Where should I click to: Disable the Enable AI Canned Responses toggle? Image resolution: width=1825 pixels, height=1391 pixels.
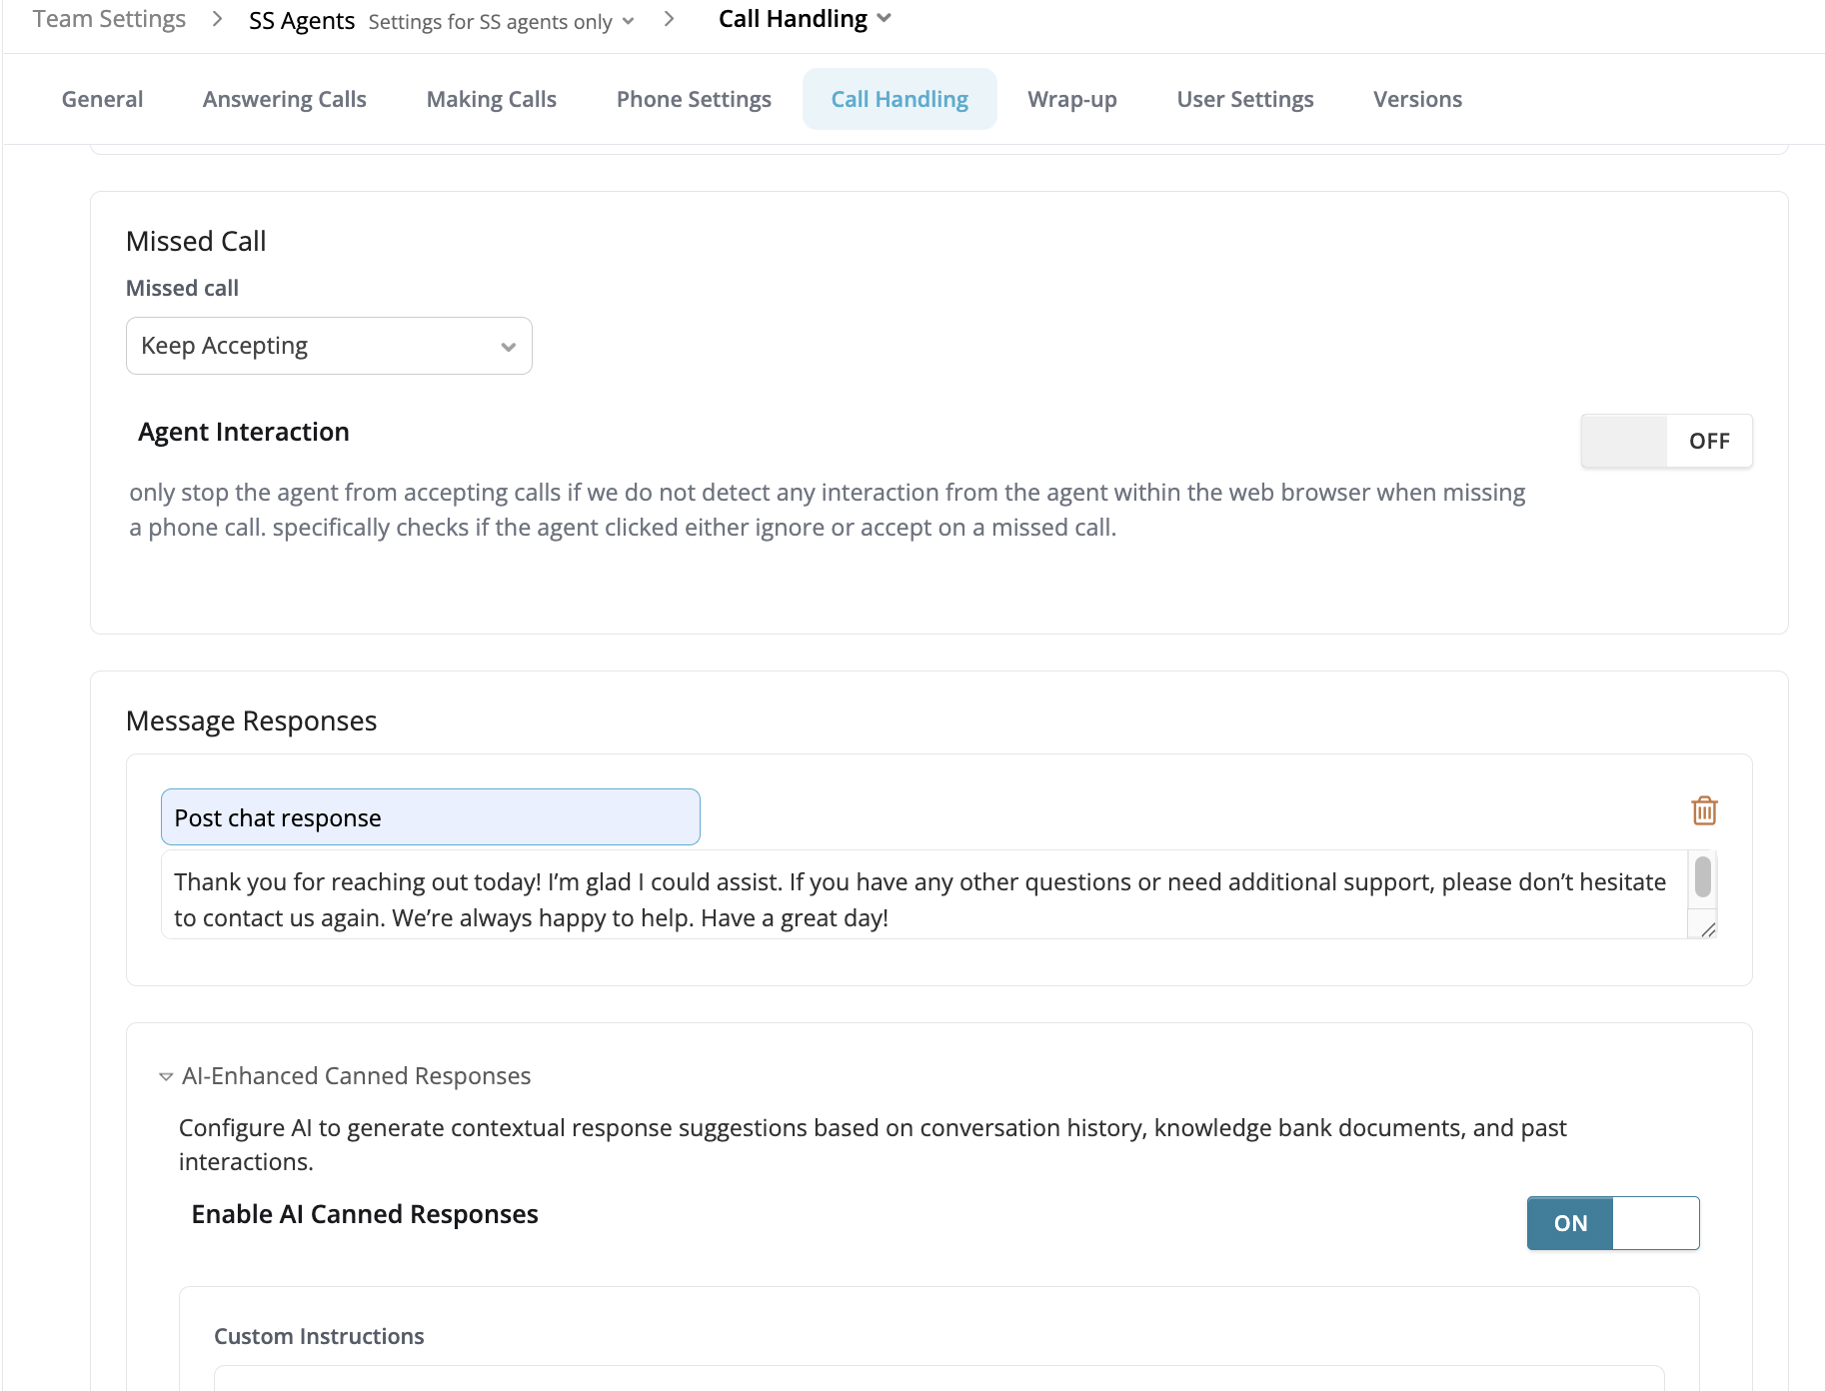(1613, 1223)
